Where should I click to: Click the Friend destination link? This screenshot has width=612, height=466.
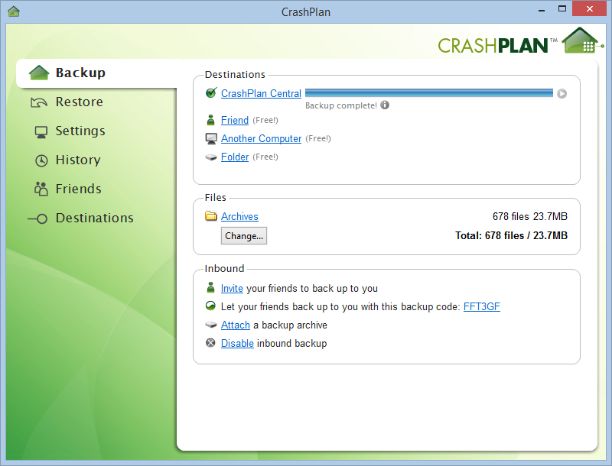pyautogui.click(x=235, y=121)
